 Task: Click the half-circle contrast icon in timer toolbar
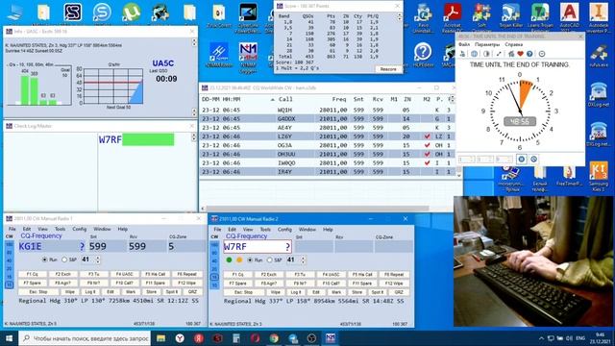tap(487, 54)
